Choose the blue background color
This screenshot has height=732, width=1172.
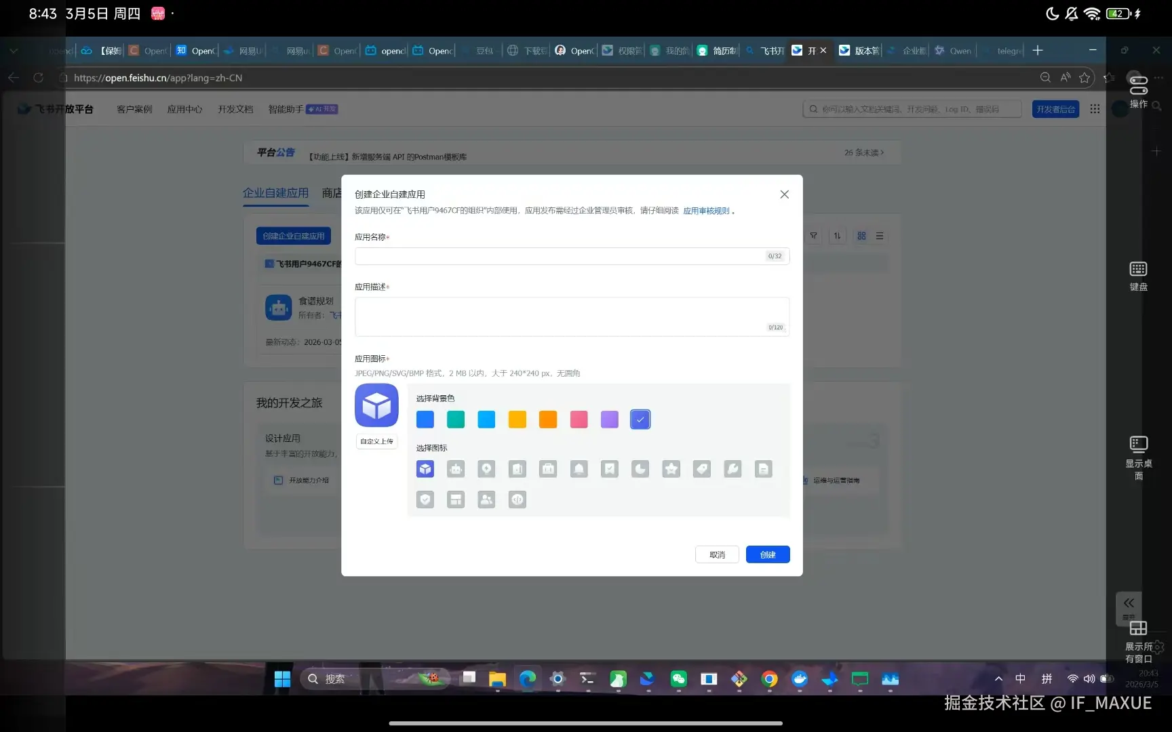click(425, 420)
